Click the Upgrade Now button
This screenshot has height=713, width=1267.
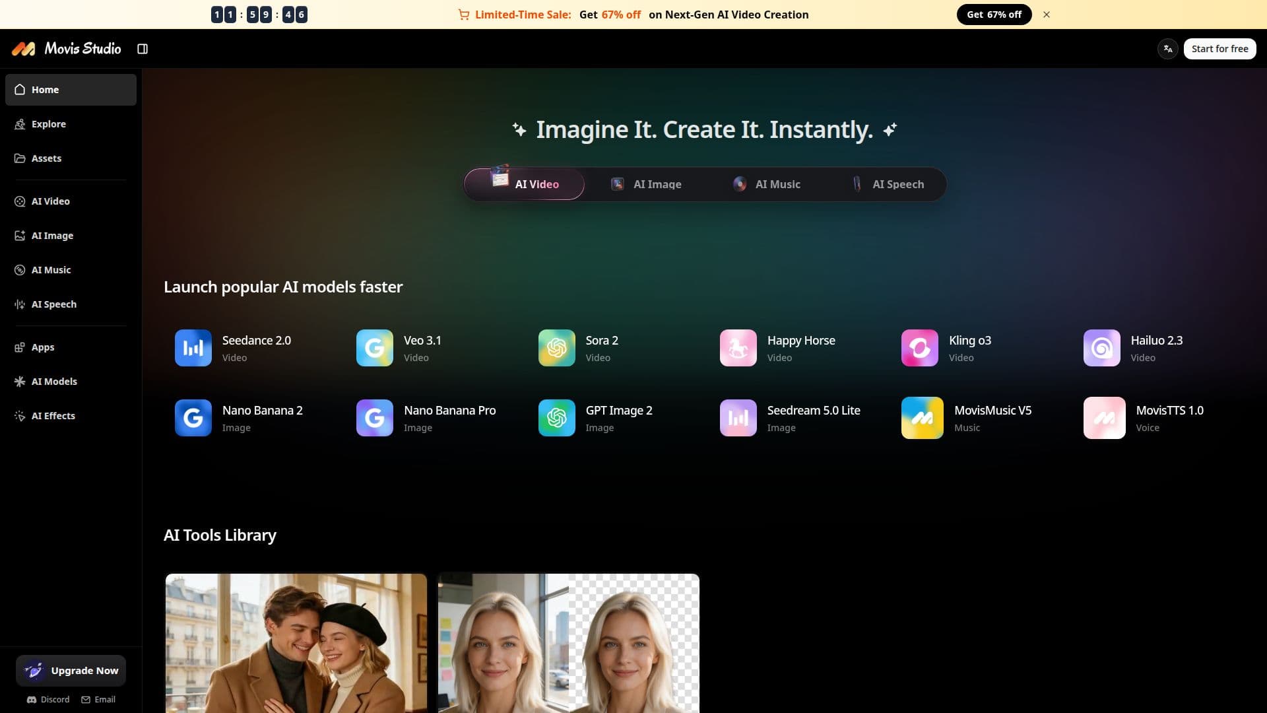coord(71,671)
